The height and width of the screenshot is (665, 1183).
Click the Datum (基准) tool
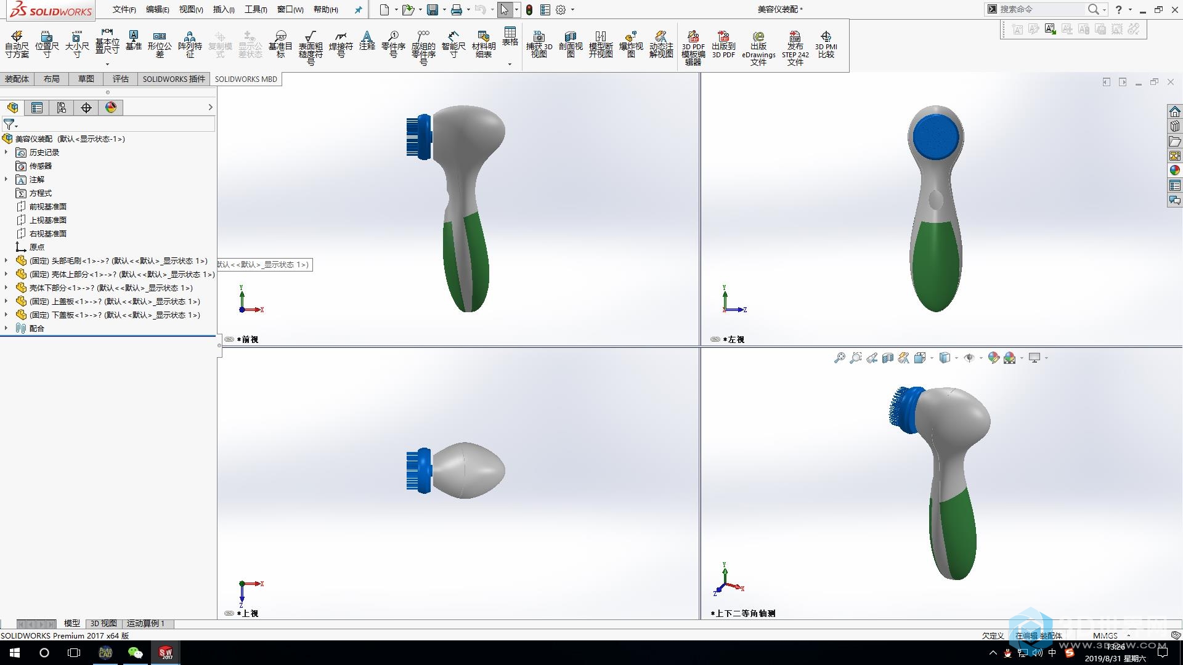click(134, 41)
